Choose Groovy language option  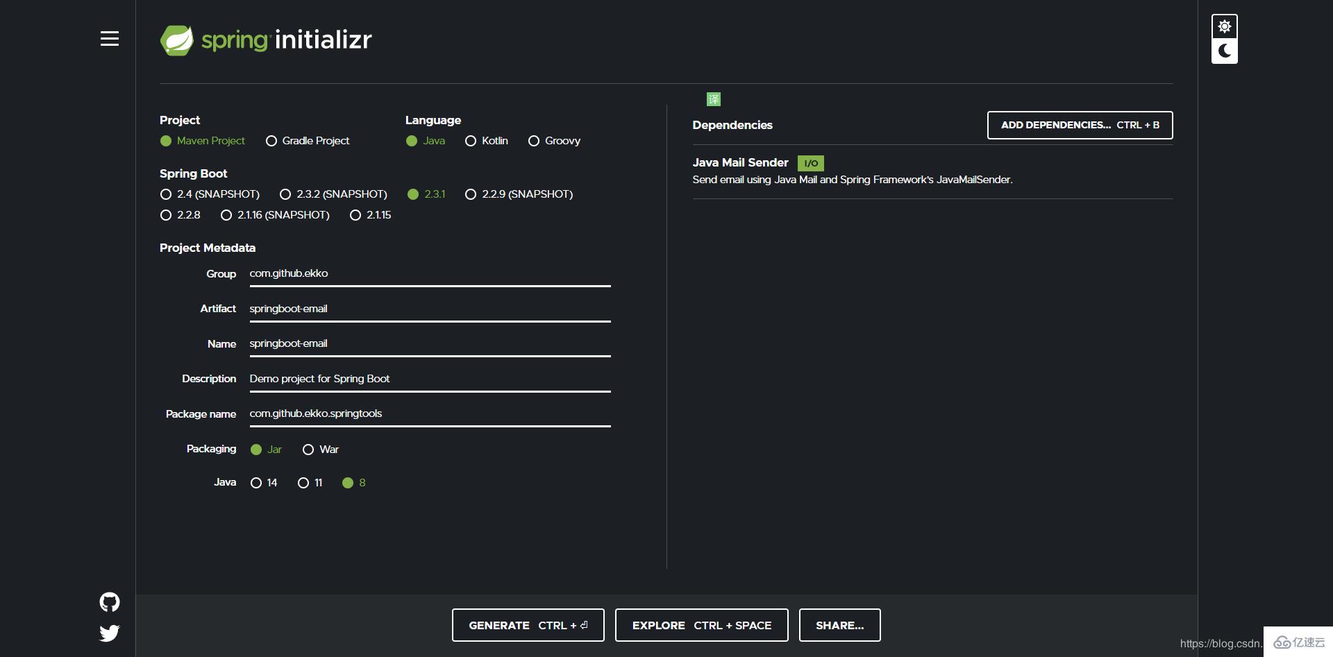[x=554, y=141]
